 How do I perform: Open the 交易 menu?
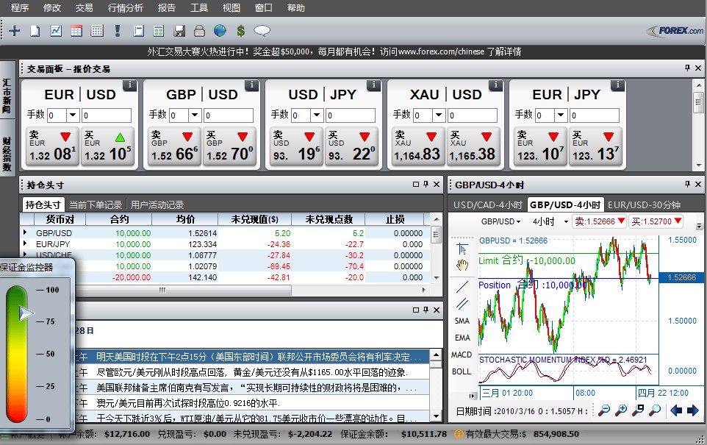[x=85, y=7]
